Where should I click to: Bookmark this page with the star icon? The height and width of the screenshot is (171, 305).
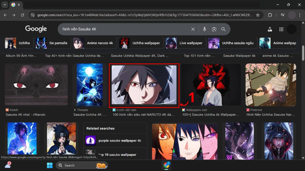tap(258, 15)
